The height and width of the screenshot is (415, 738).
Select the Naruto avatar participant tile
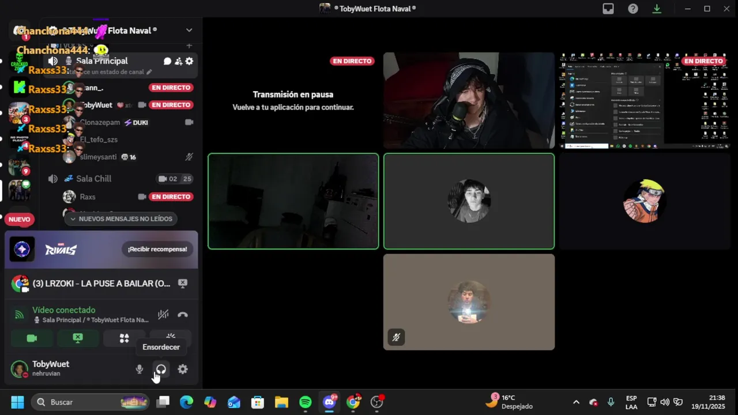pyautogui.click(x=645, y=201)
